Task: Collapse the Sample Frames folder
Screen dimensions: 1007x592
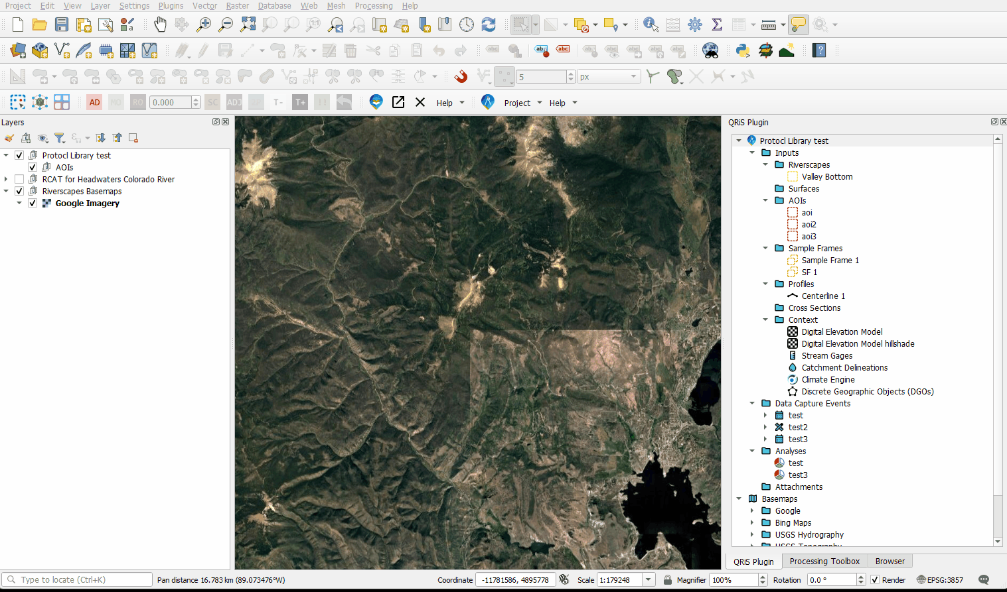Action: (765, 248)
